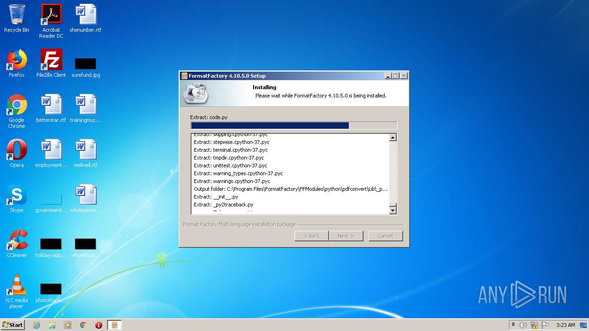Open VLC media player shortcut
Screen dimensions: 589x331
(x=17, y=291)
